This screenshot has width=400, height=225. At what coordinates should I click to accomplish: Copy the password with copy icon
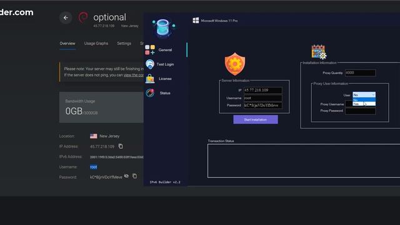pos(135,176)
